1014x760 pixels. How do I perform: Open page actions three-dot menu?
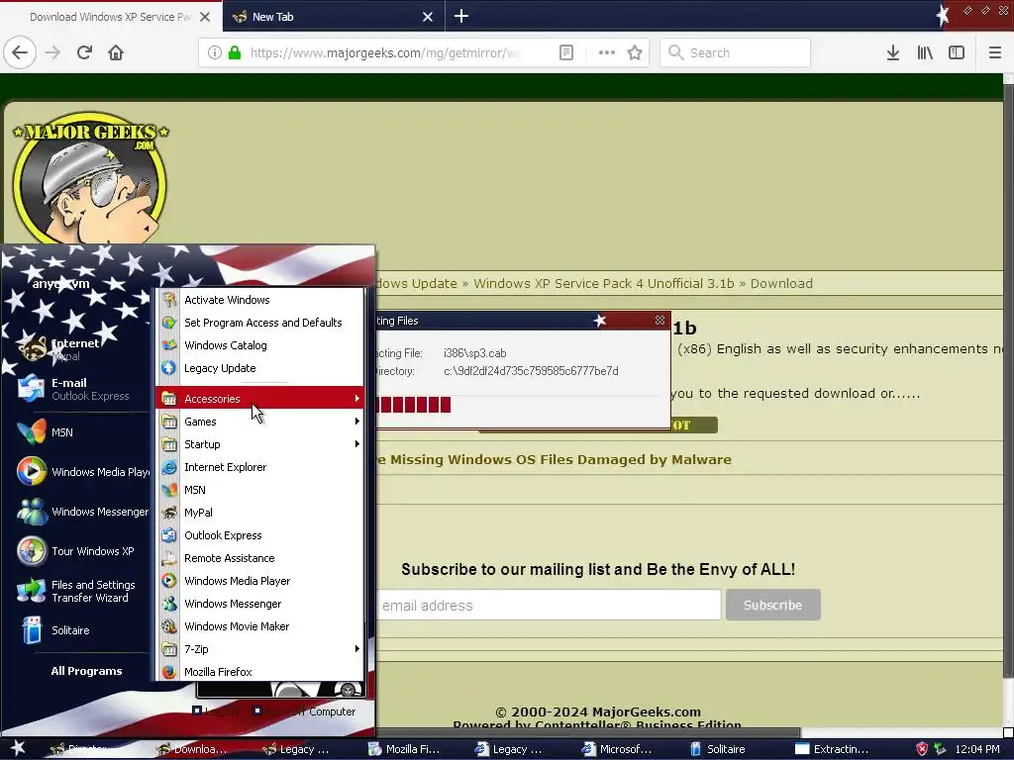[607, 53]
